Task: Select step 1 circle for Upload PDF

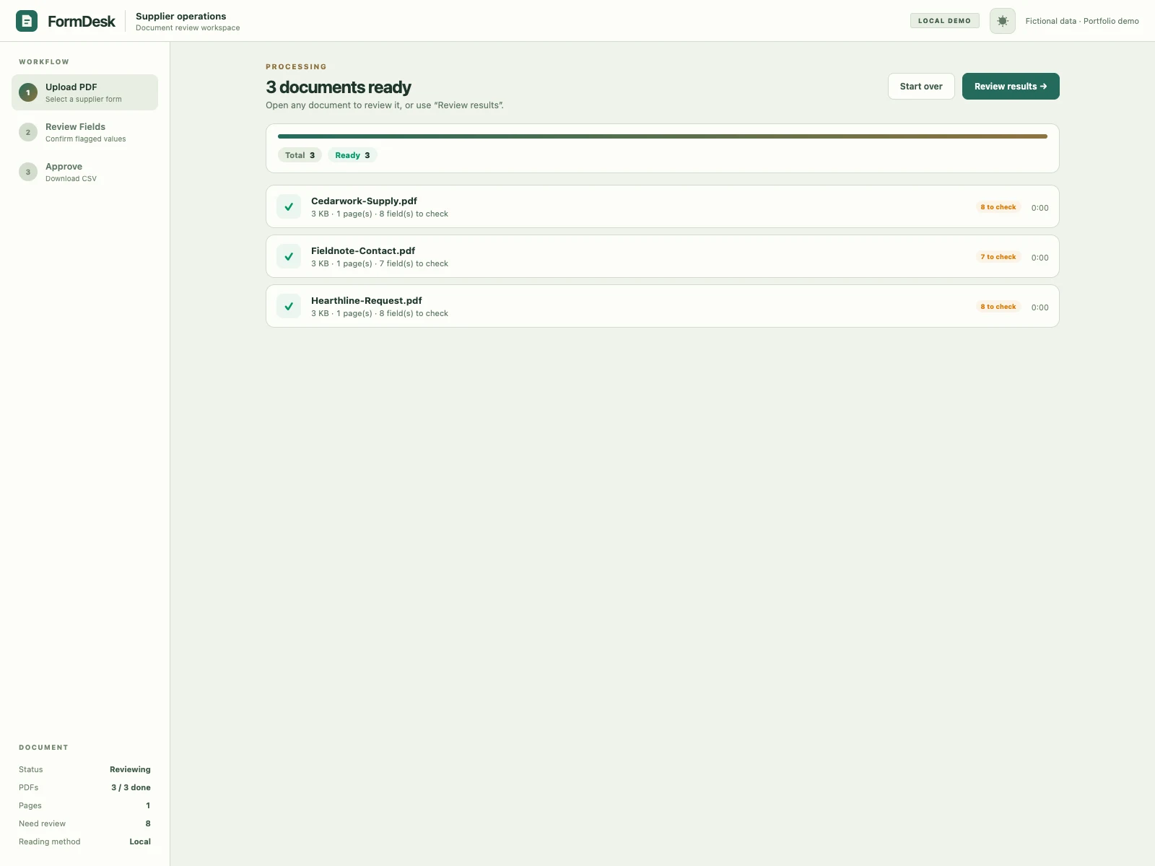Action: [28, 92]
